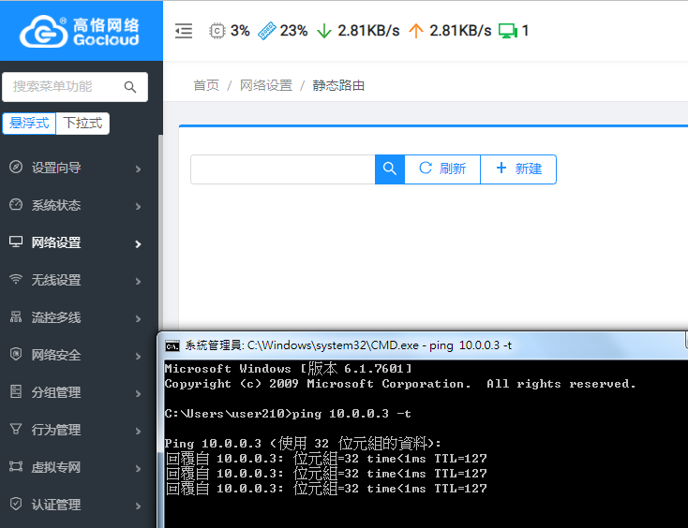Expand the 无线设置 chevron
Viewport: 688px width, 528px height.
tap(138, 281)
